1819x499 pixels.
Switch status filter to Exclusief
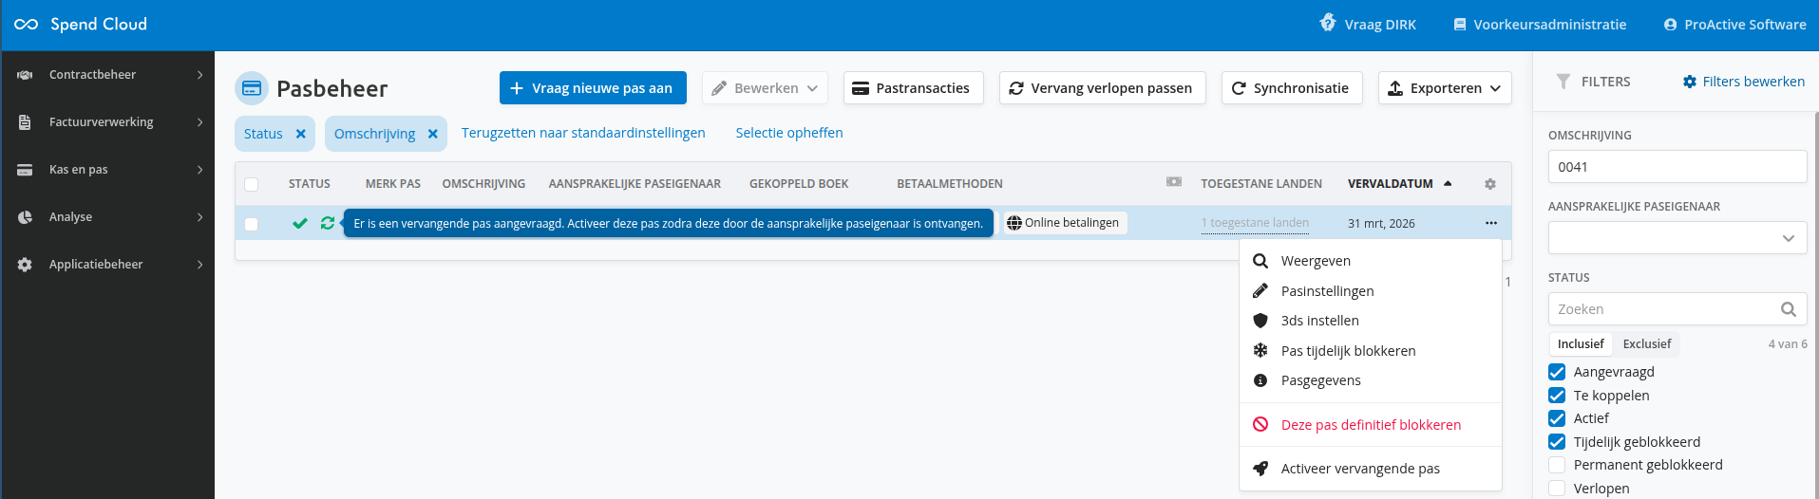click(x=1646, y=343)
